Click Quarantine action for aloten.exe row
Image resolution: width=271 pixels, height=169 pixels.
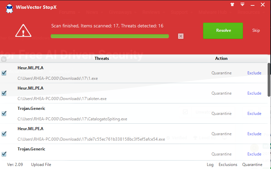point(222,93)
